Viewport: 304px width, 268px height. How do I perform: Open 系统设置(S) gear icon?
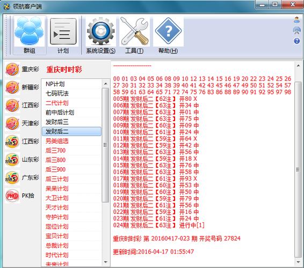pos(101,35)
